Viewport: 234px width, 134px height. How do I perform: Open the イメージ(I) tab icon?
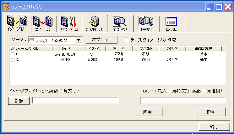tap(17, 21)
